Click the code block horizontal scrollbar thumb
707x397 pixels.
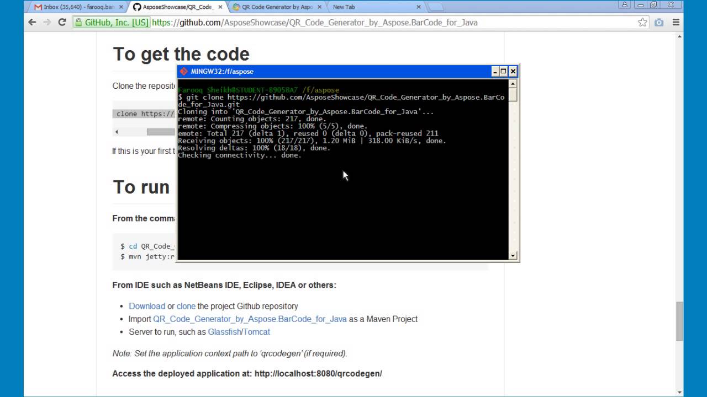[x=161, y=132]
